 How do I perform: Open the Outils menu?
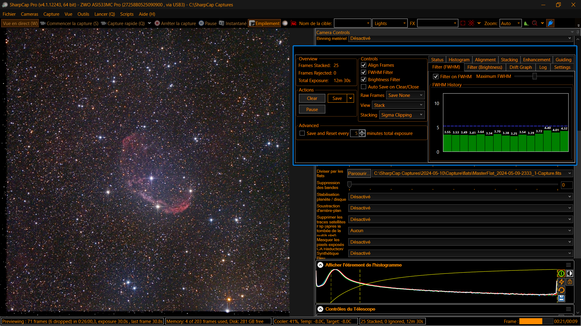click(83, 14)
